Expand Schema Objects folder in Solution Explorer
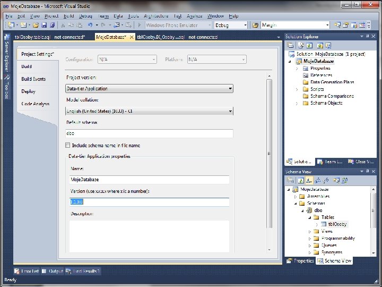This screenshot has width=382, height=287. 297,104
